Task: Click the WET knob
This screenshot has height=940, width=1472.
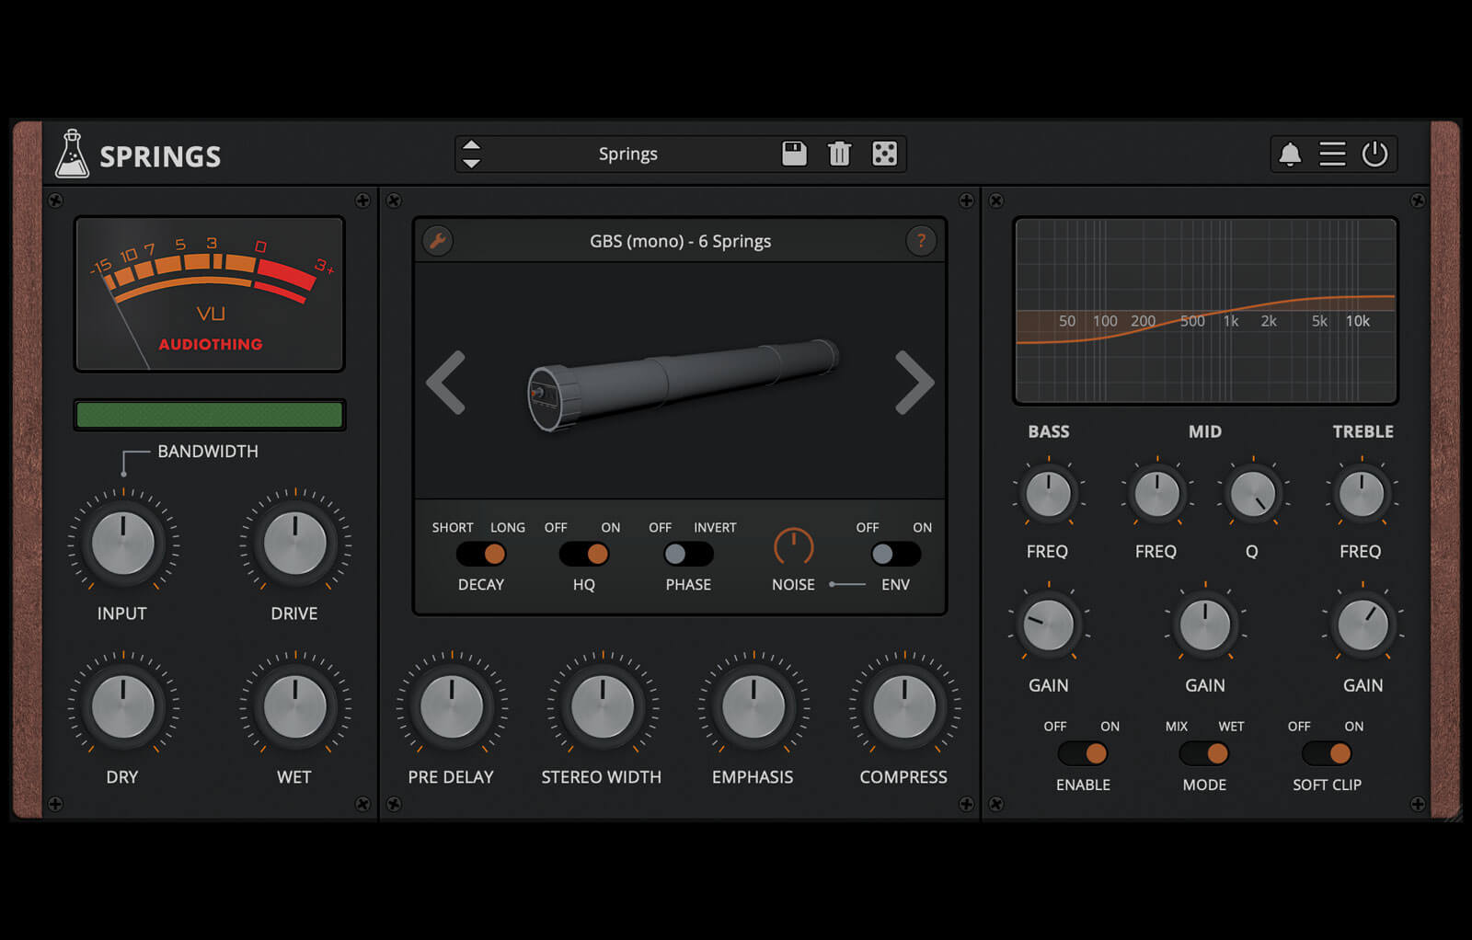Action: coord(294,706)
